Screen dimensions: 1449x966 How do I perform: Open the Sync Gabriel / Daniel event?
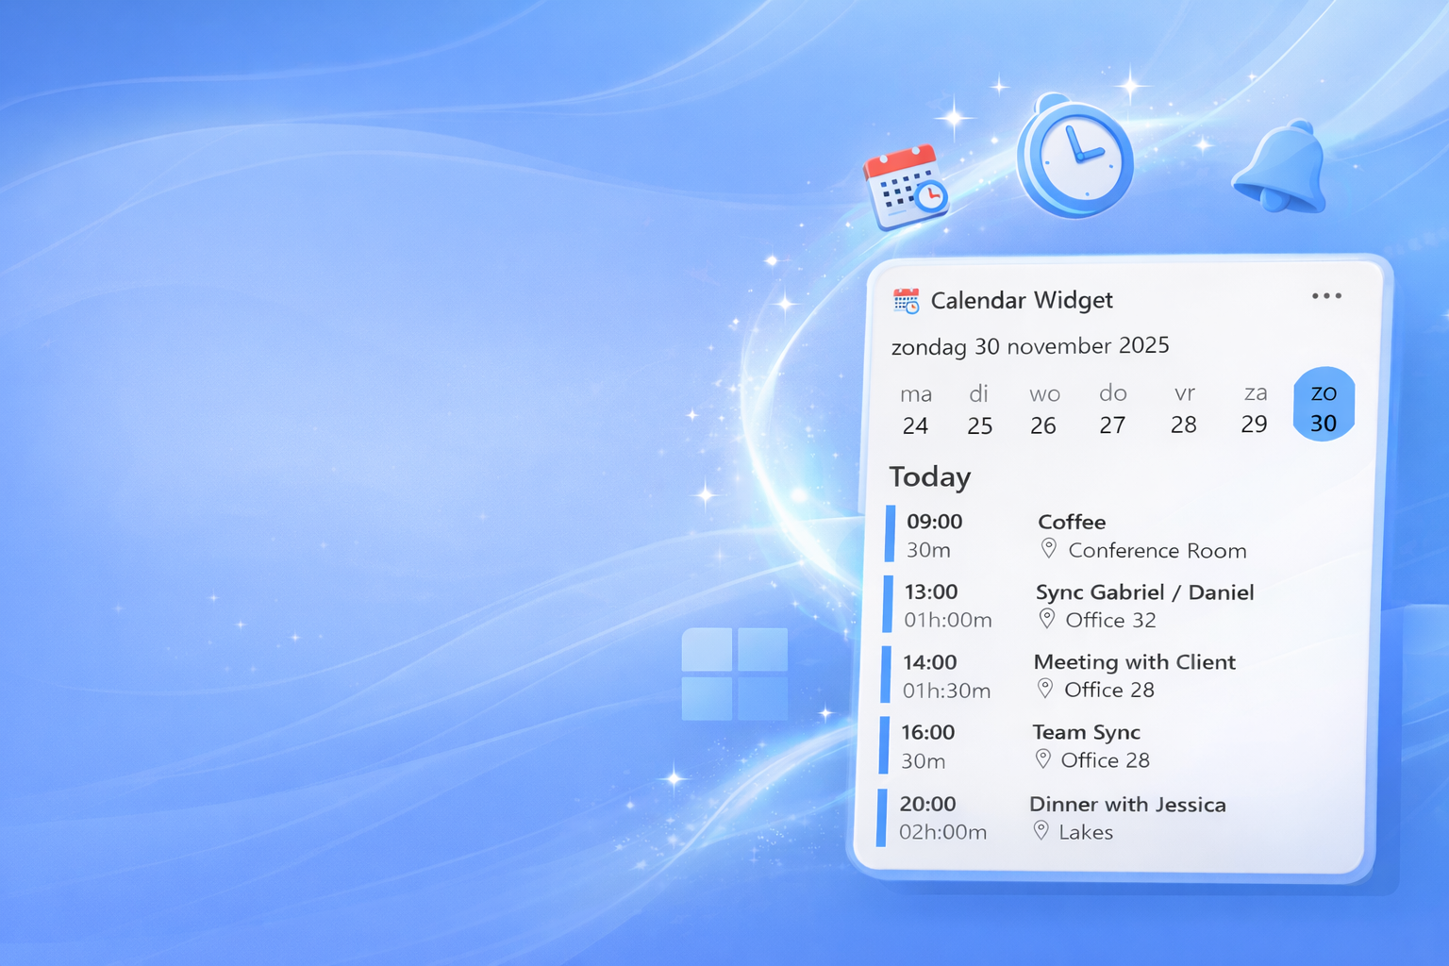click(1144, 592)
